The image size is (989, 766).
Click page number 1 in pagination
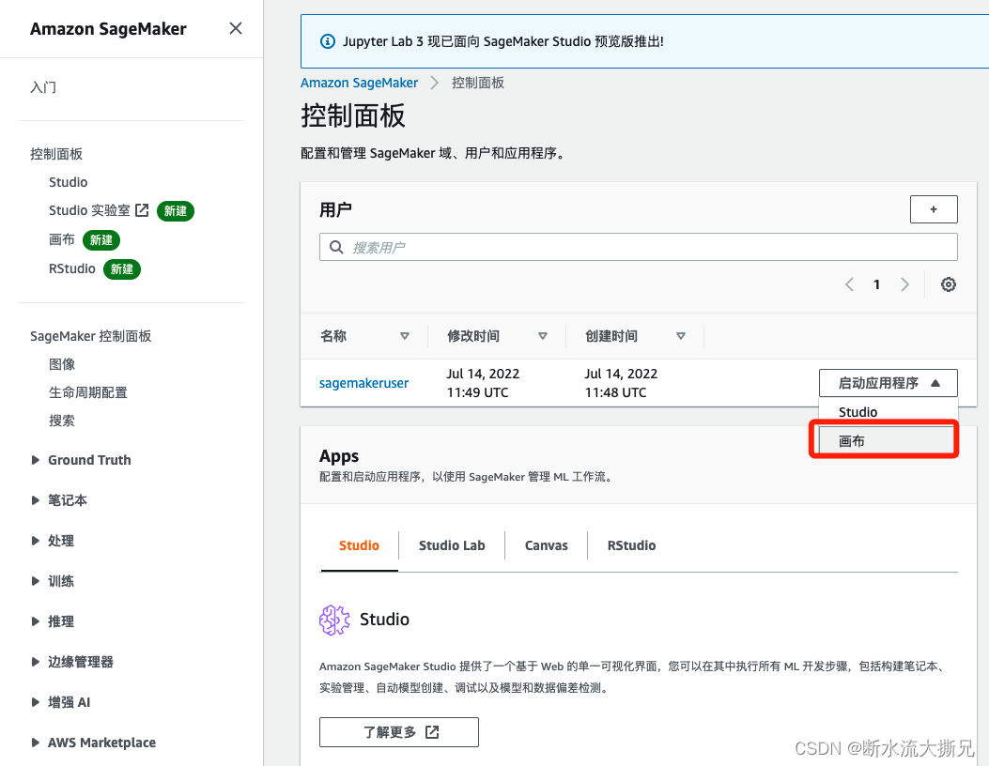[x=876, y=284]
